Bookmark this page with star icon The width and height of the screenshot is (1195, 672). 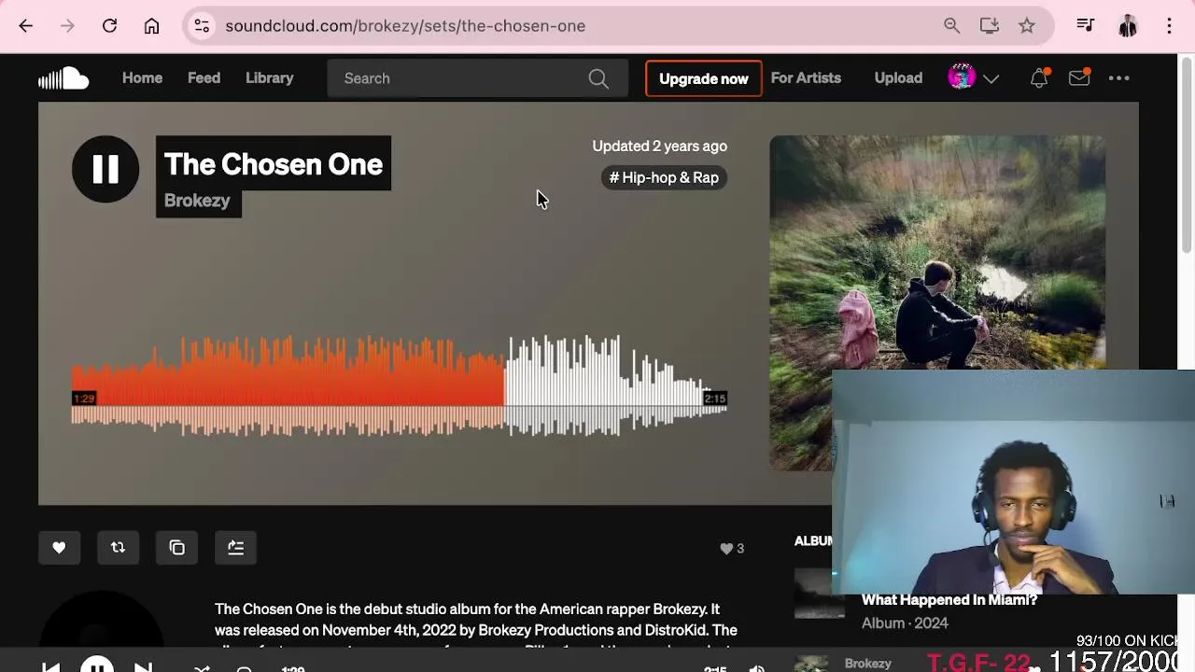pyautogui.click(x=1027, y=26)
